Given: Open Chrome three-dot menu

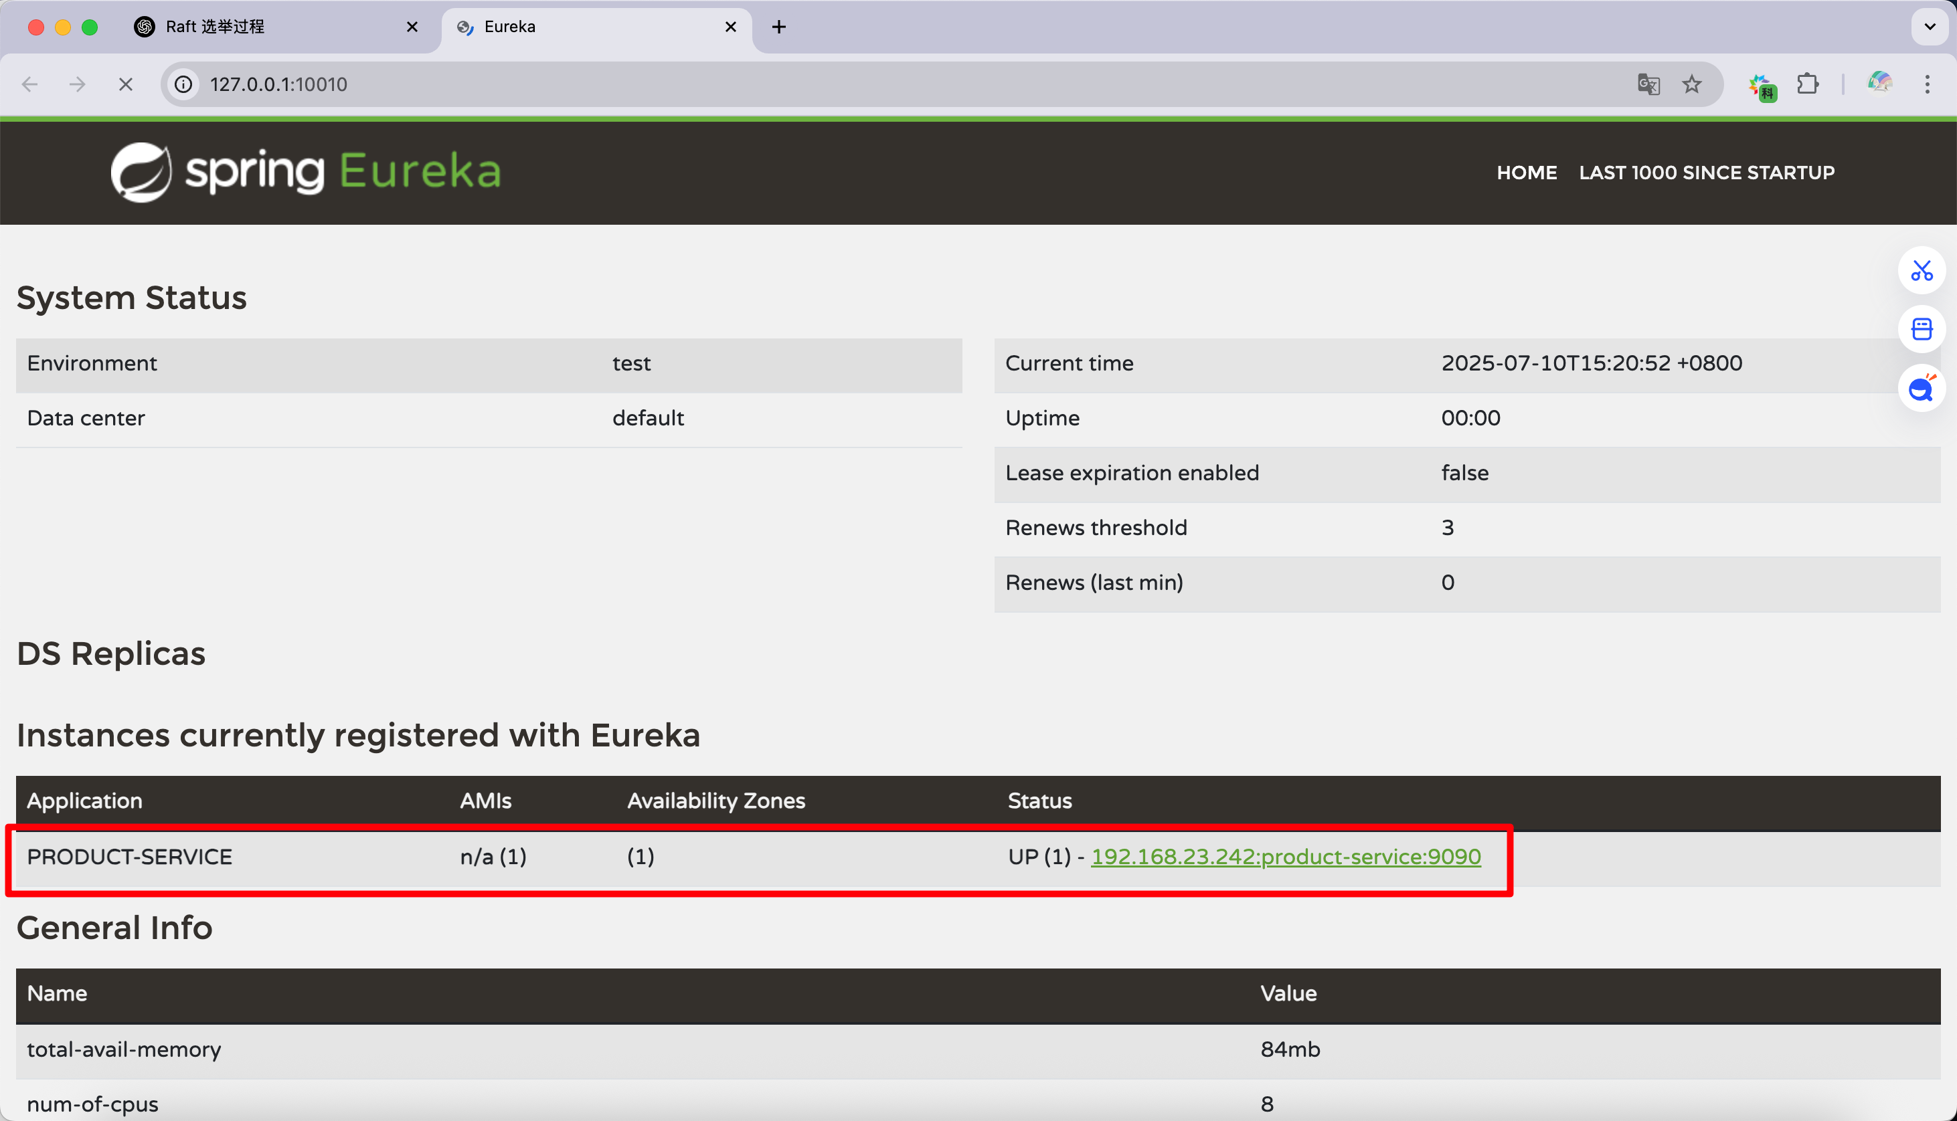Looking at the screenshot, I should pos(1928,84).
